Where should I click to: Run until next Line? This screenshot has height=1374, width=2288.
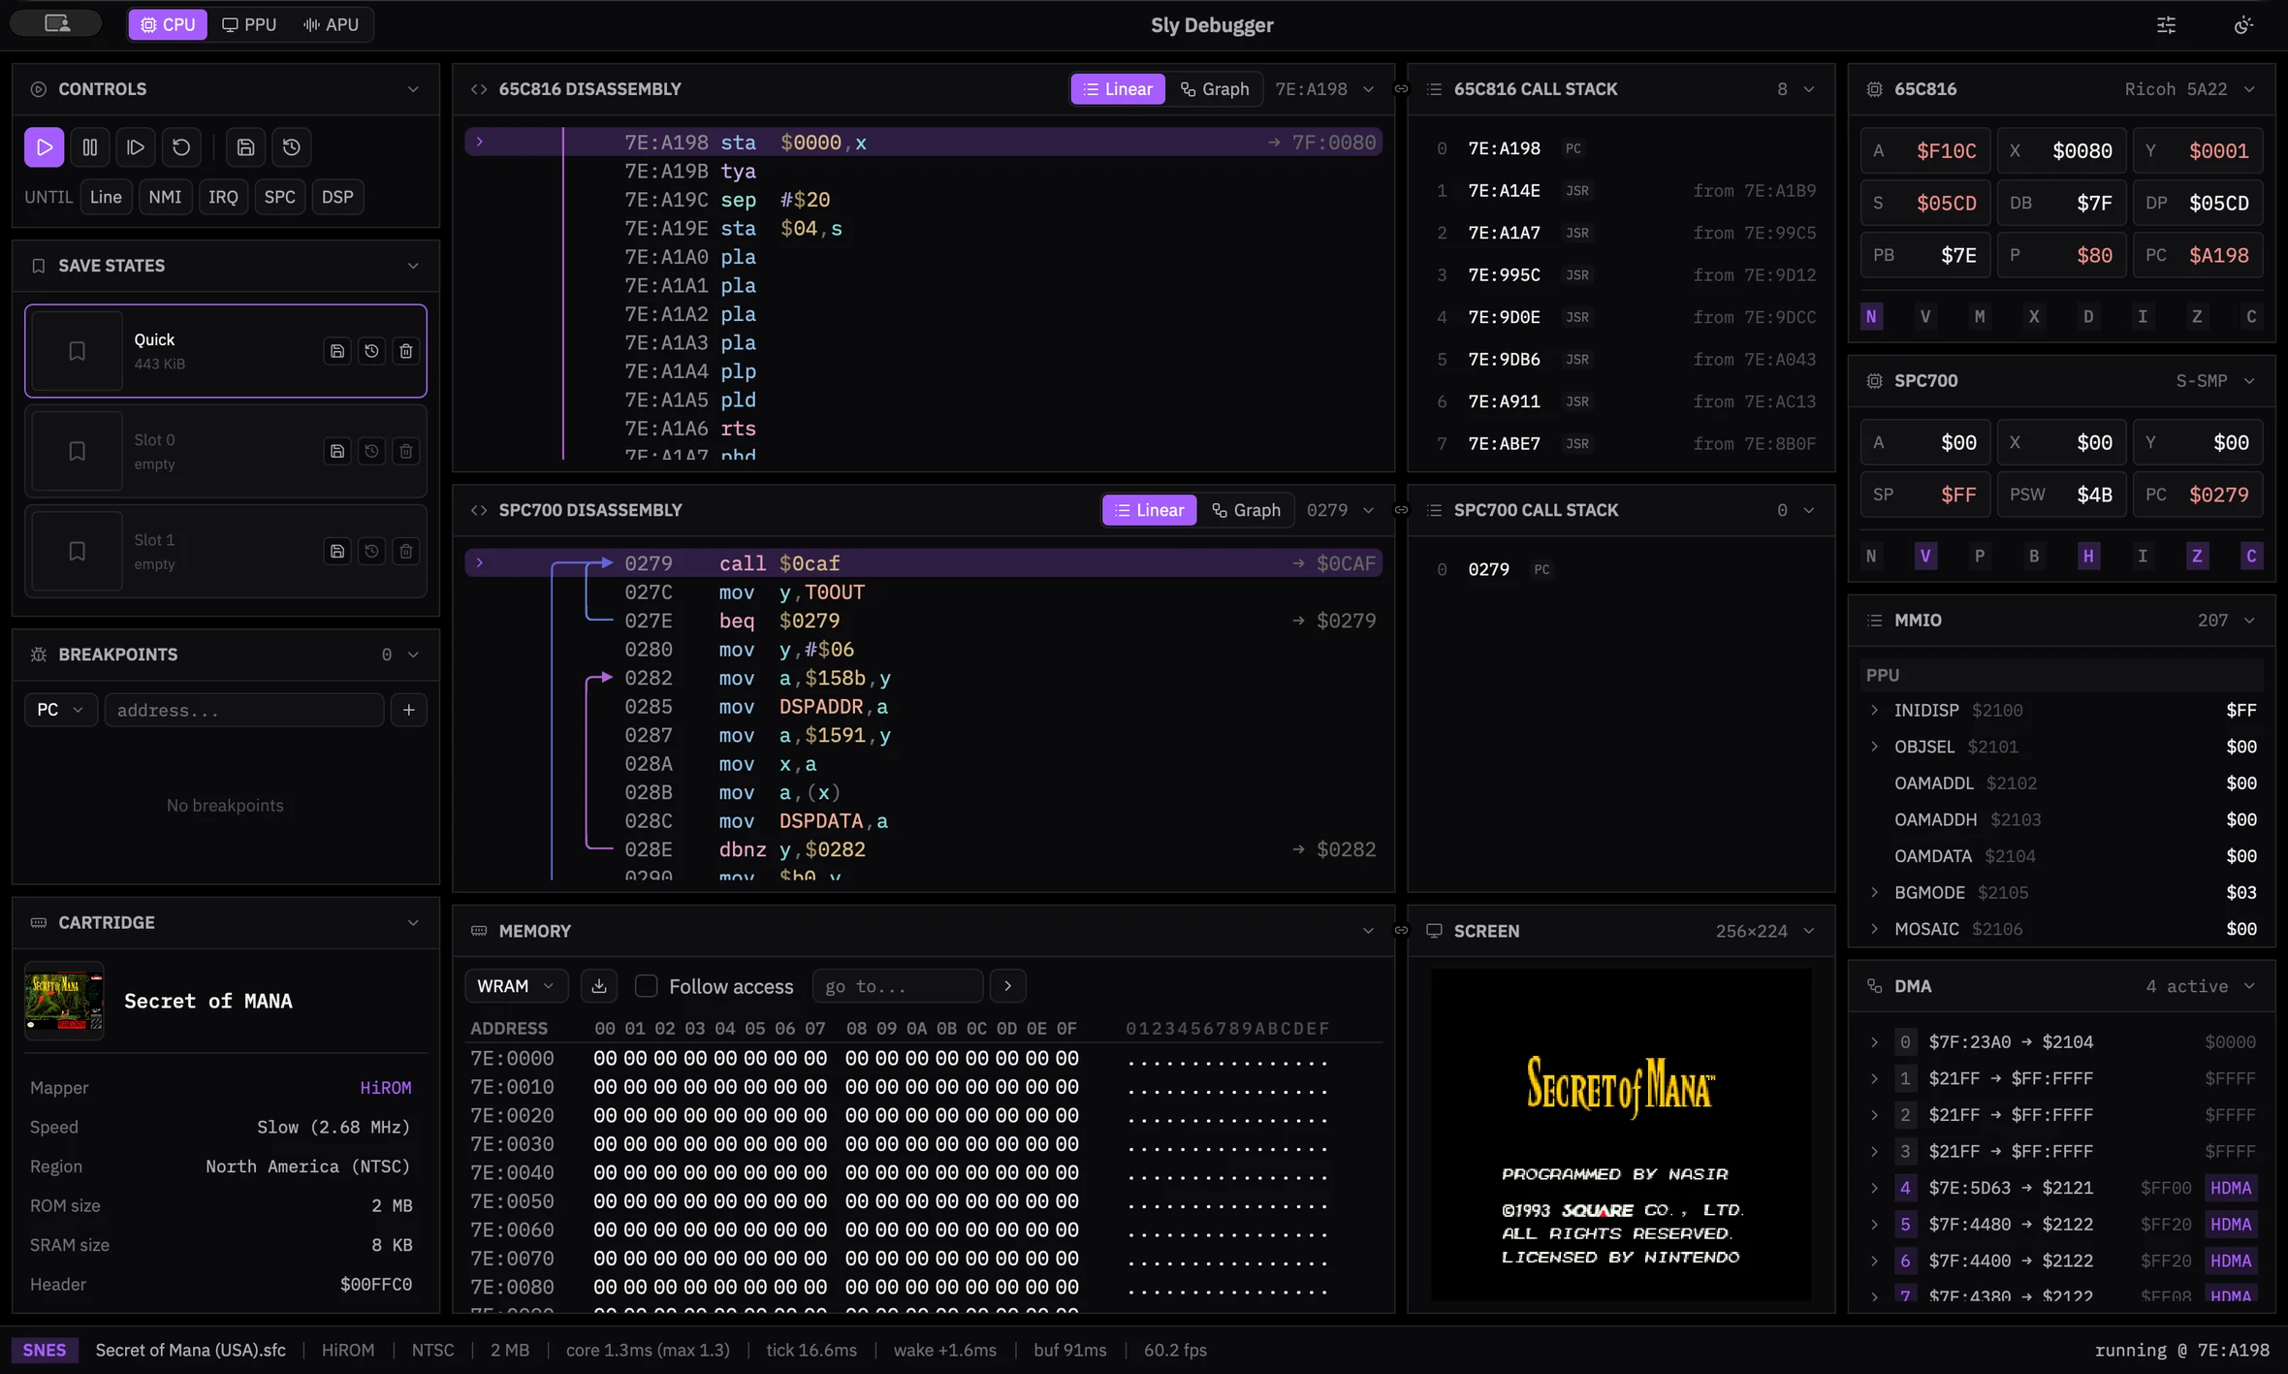pos(106,197)
